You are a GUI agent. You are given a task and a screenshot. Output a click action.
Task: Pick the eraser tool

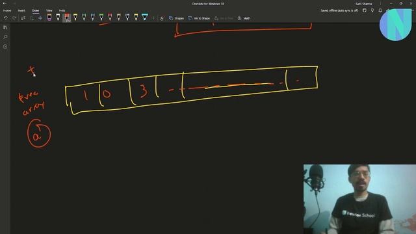(49, 18)
